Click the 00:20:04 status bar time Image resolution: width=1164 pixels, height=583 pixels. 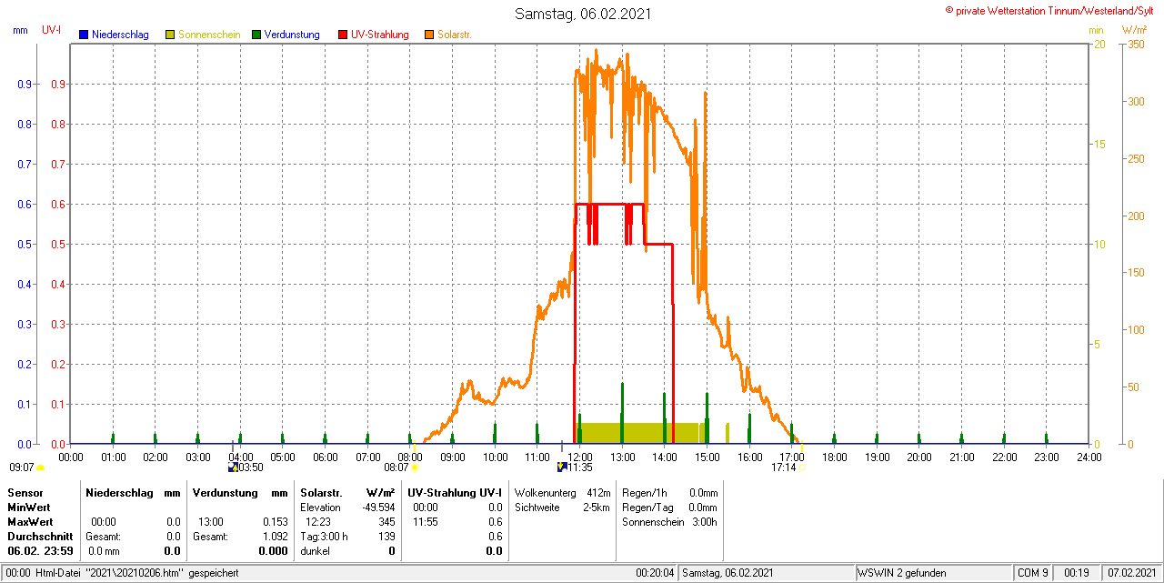point(655,573)
